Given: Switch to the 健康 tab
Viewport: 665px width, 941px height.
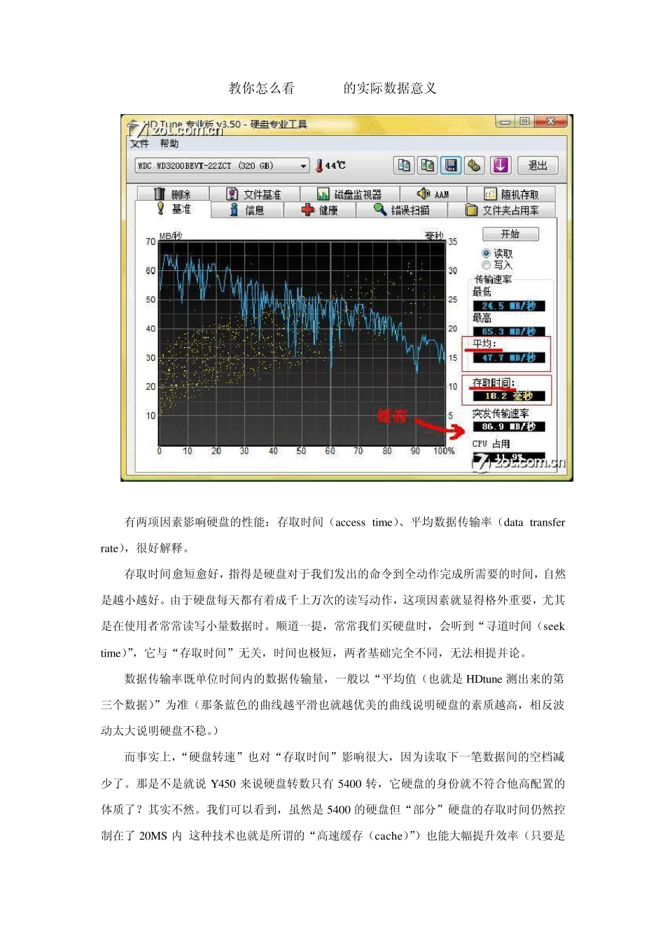Looking at the screenshot, I should [x=320, y=210].
